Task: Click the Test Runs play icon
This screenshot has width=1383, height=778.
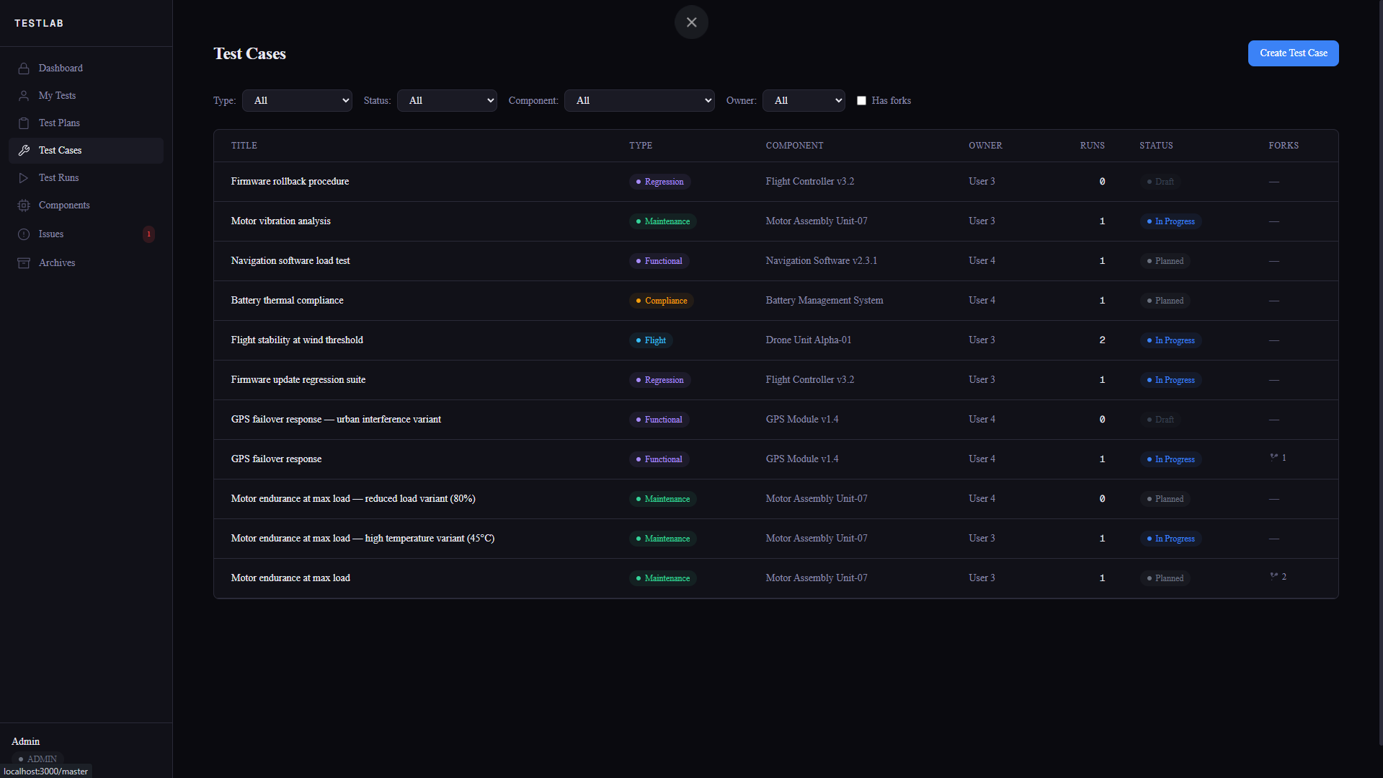Action: [24, 177]
